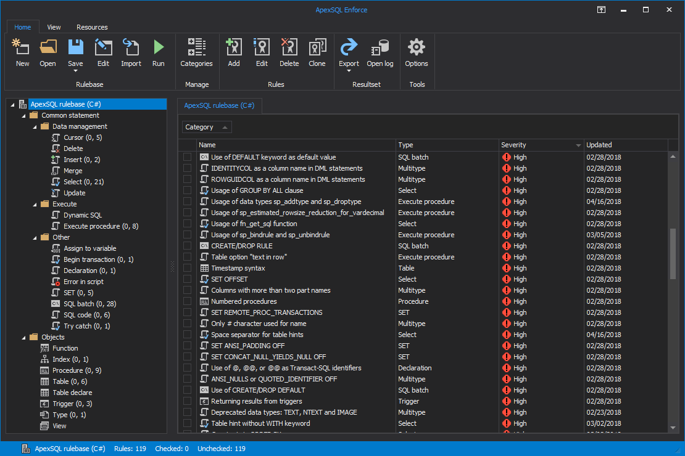Collapse the Data management folder
685x456 pixels.
point(35,126)
